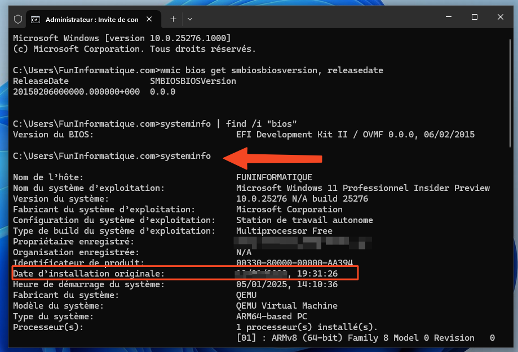Click the red arrow pointing at systeminfo
Screen dimensions: 518x352
(272, 157)
